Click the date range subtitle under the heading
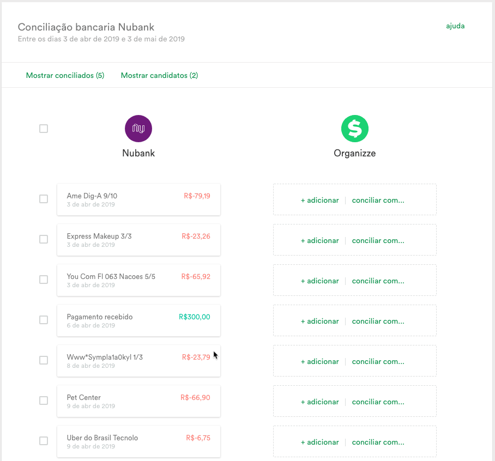The width and height of the screenshot is (495, 461). coord(101,39)
